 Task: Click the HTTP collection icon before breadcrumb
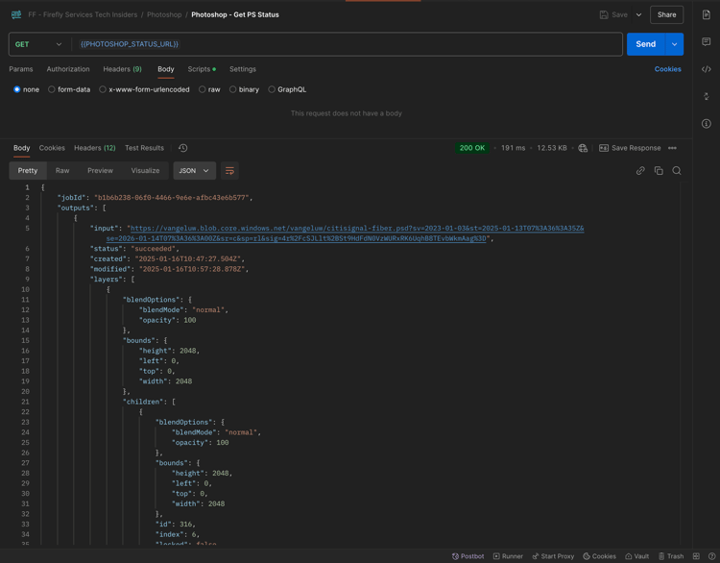[x=16, y=14]
